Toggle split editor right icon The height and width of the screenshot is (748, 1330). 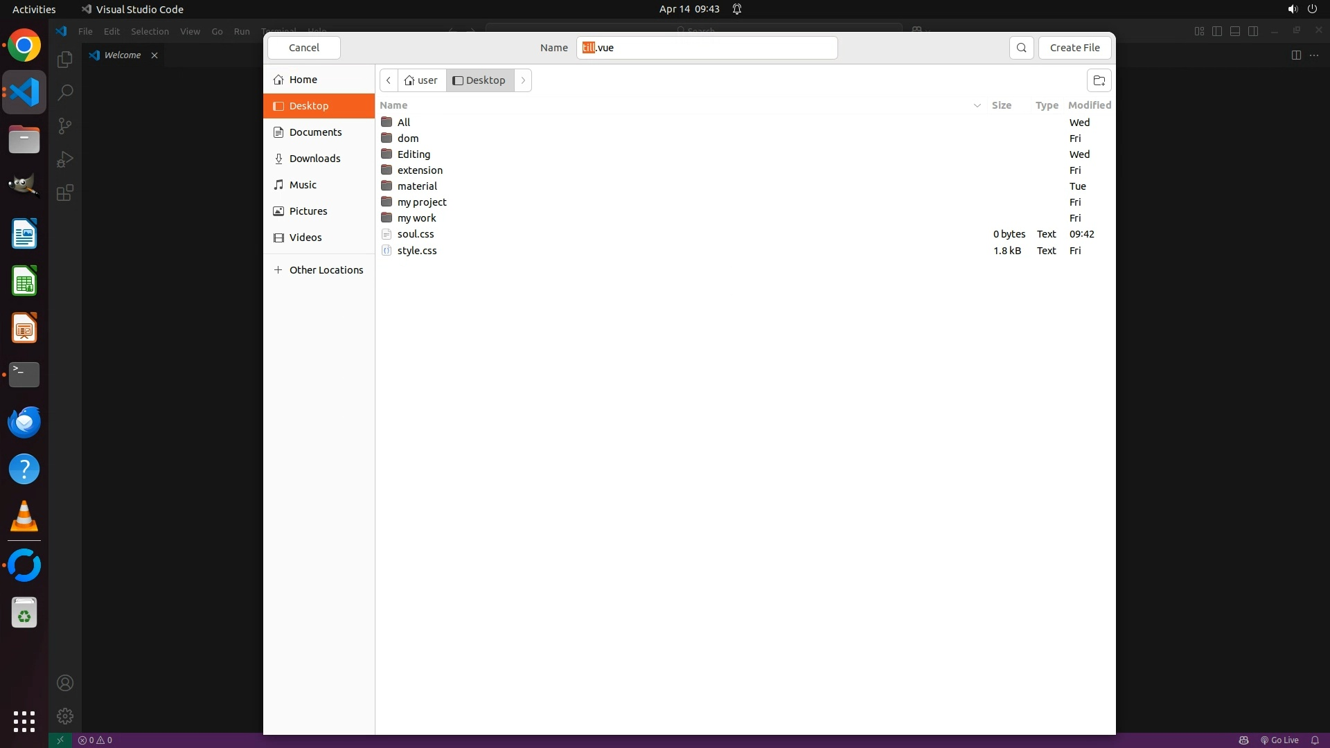(x=1296, y=55)
